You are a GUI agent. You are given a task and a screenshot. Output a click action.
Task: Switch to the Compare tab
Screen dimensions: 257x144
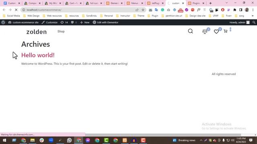point(32,3)
